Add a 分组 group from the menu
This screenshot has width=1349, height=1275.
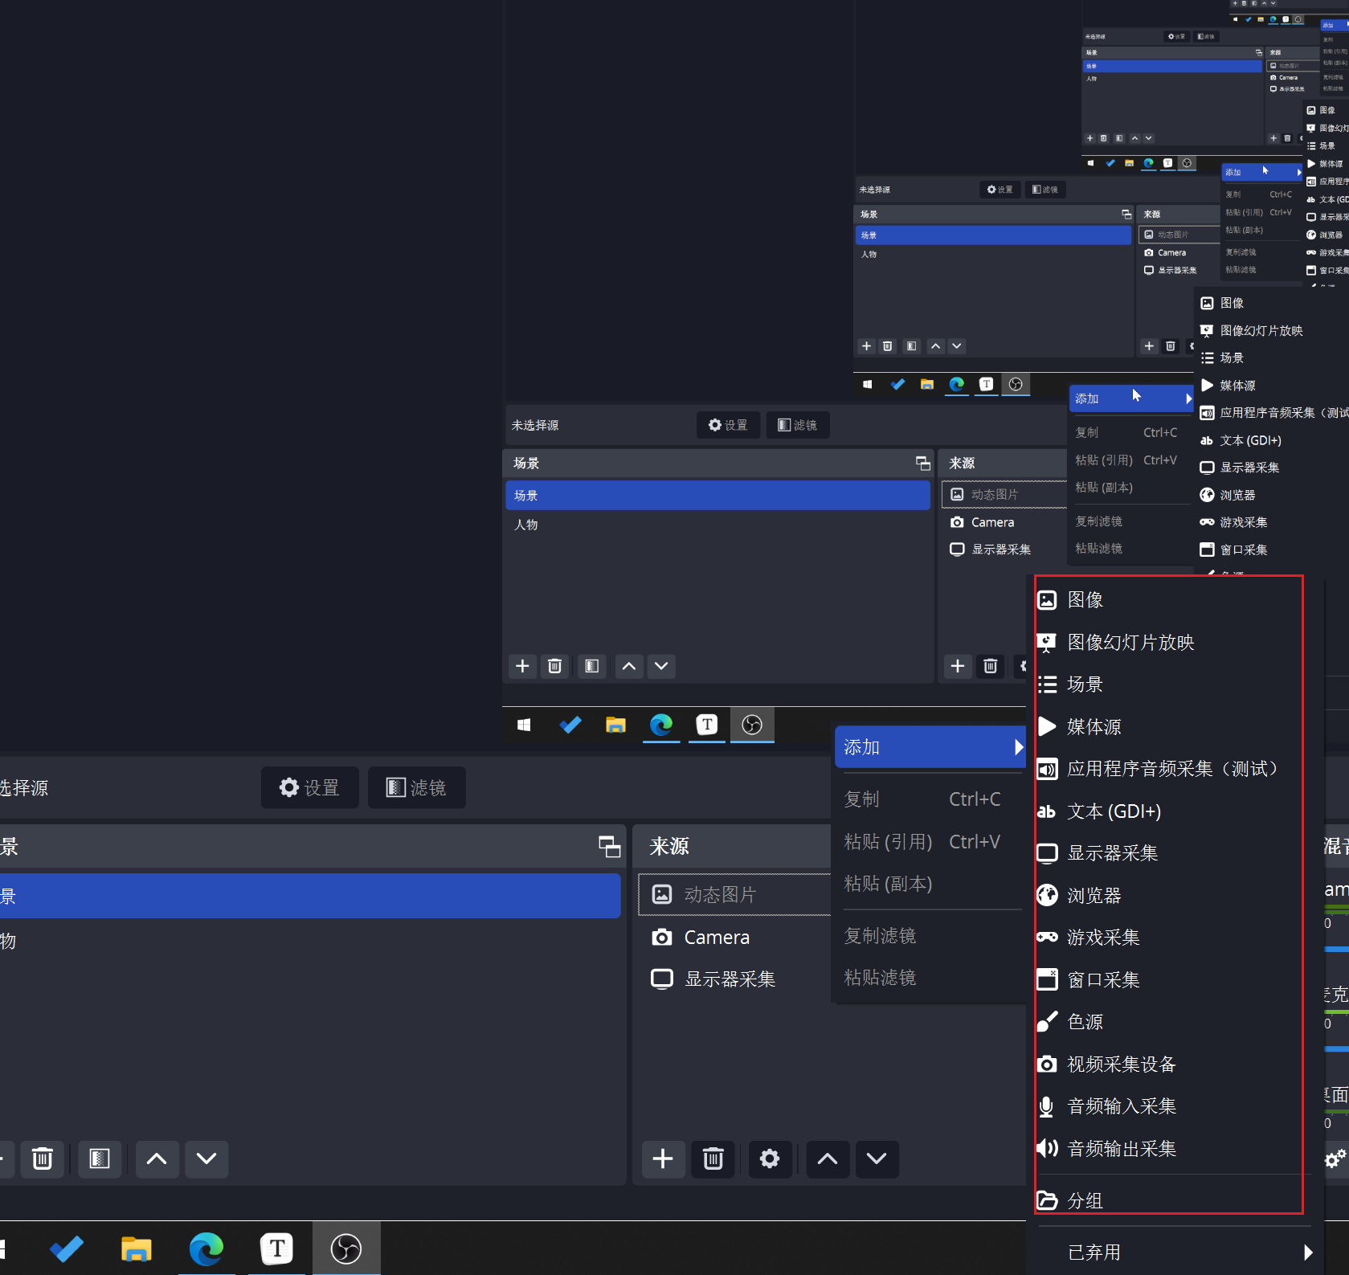pos(1085,1200)
